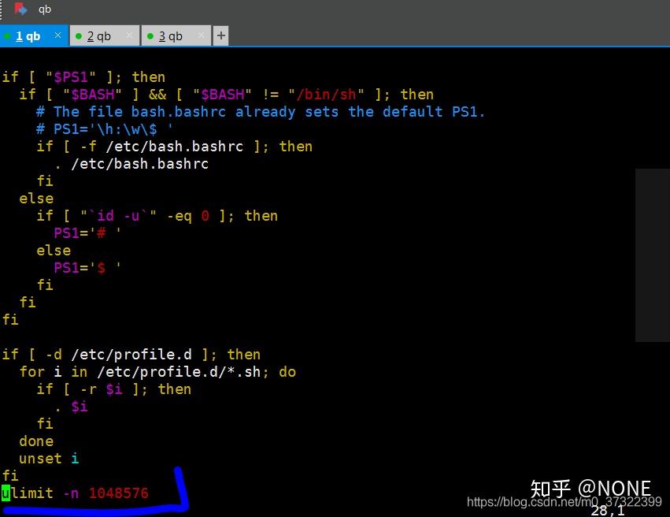
Task: Click the green status dot on the 2 qb tab
Action: [79, 36]
